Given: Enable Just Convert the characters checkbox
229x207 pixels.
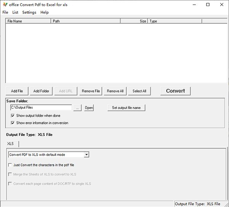Looking at the screenshot, I should [10, 165].
